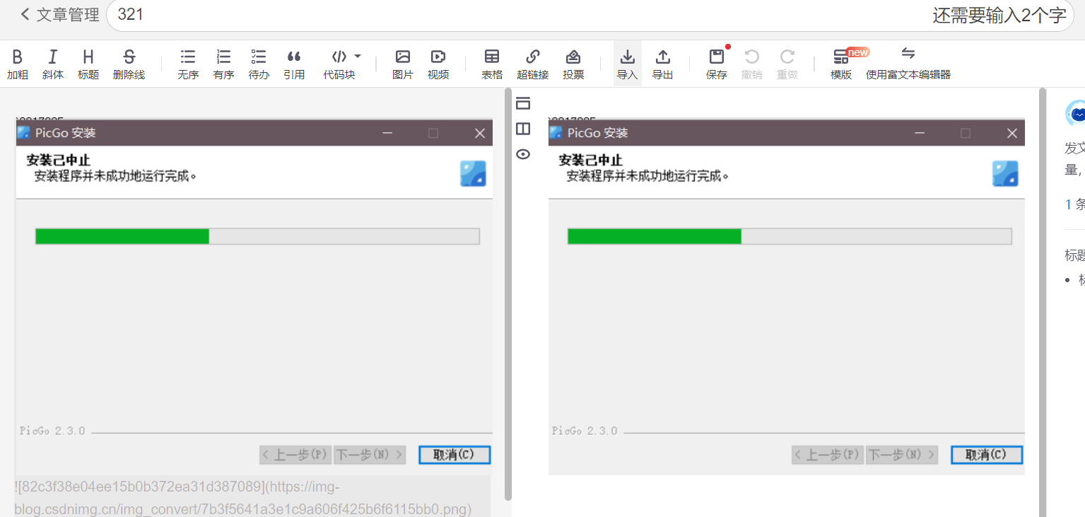Screen dimensions: 1085x517
Task: Click the PicGo screenshot in editor pane
Action: click(254, 297)
